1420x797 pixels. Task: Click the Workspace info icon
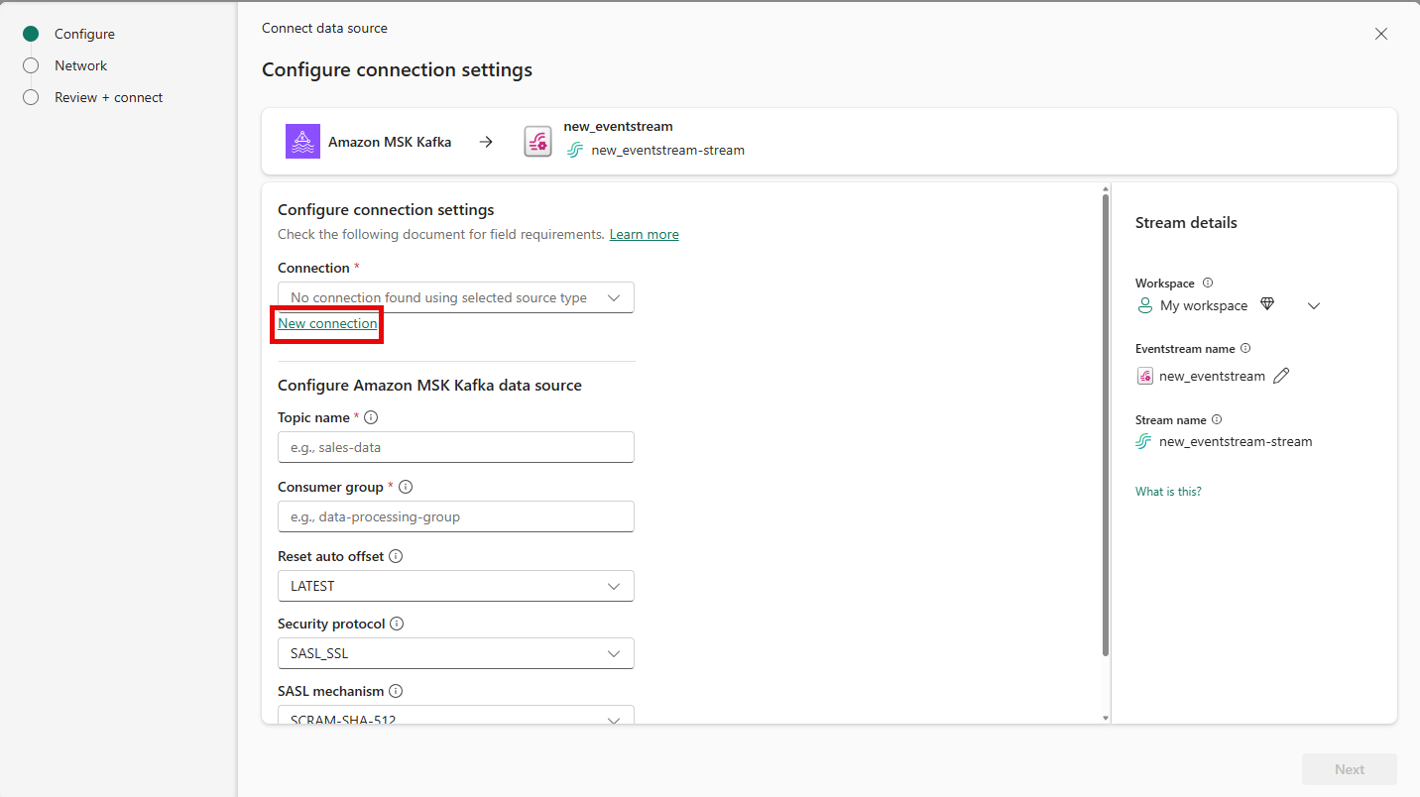1208,284
